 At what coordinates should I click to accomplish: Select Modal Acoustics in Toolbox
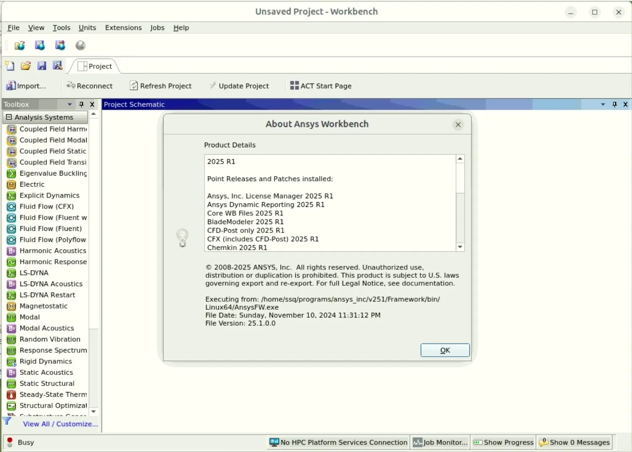(46, 328)
